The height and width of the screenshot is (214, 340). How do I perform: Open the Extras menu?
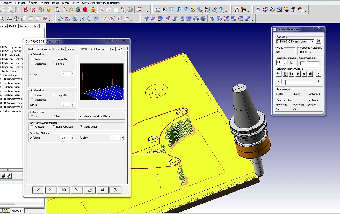tap(55, 3)
